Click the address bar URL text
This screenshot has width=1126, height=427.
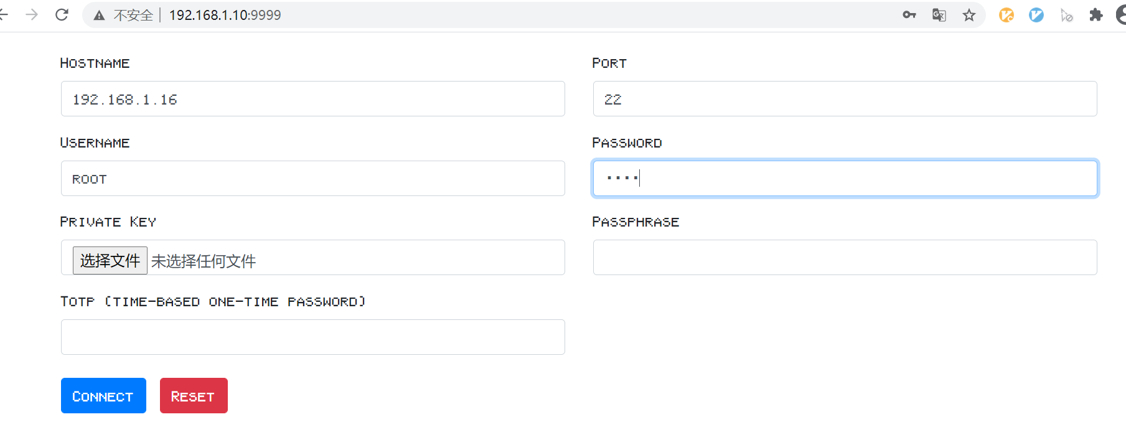[225, 15]
